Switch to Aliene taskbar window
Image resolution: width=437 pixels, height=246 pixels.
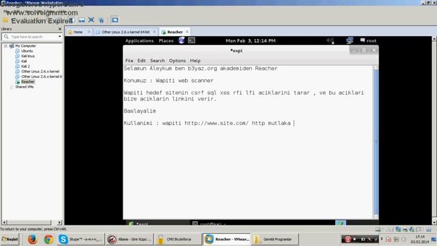130,239
